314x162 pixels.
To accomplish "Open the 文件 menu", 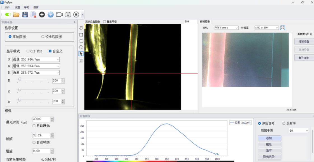I will [7, 7].
